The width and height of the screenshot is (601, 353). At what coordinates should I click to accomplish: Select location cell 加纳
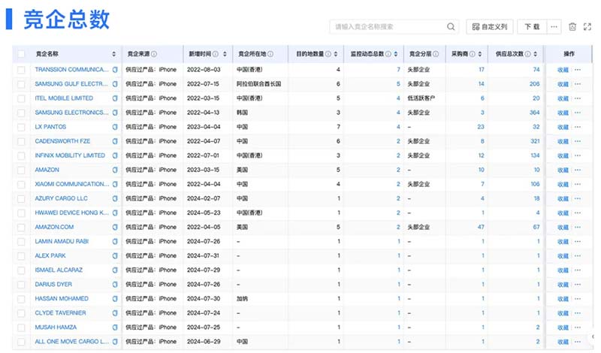(242, 299)
